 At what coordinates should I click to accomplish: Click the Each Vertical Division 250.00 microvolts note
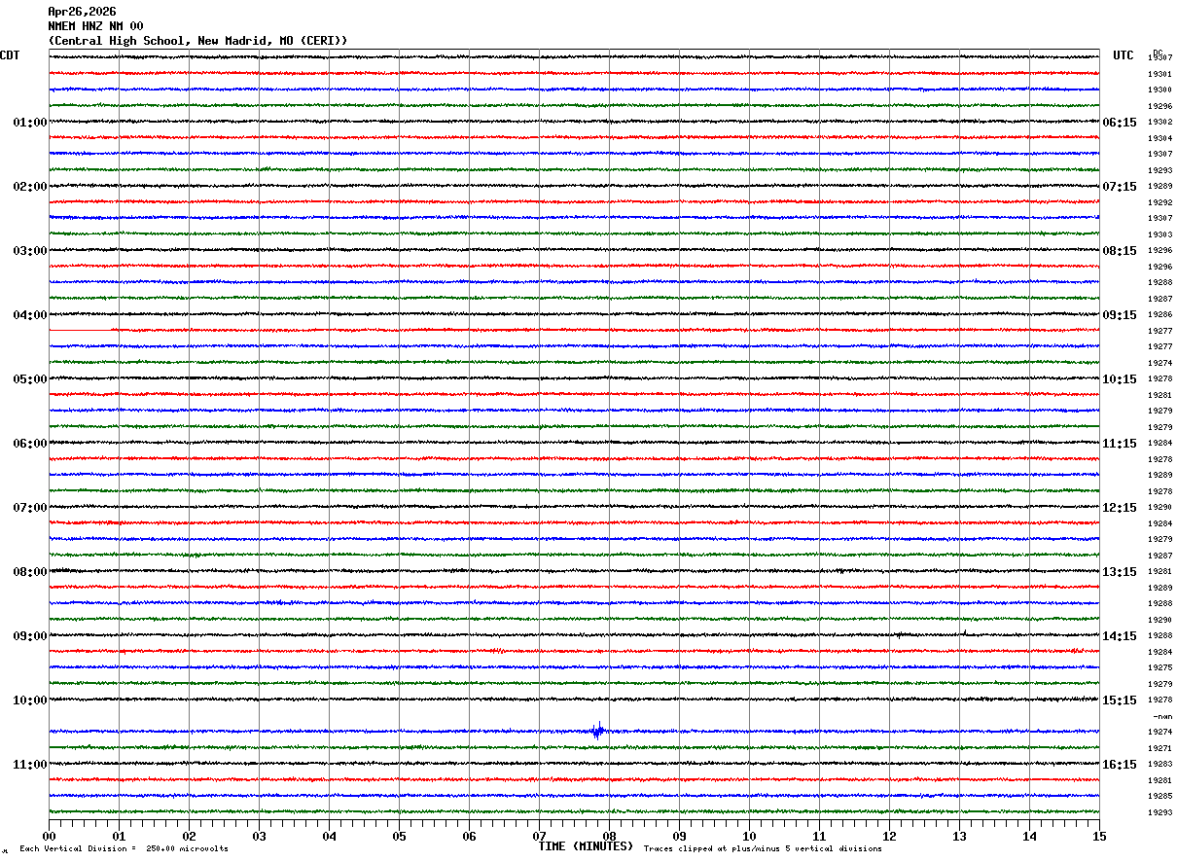124,849
